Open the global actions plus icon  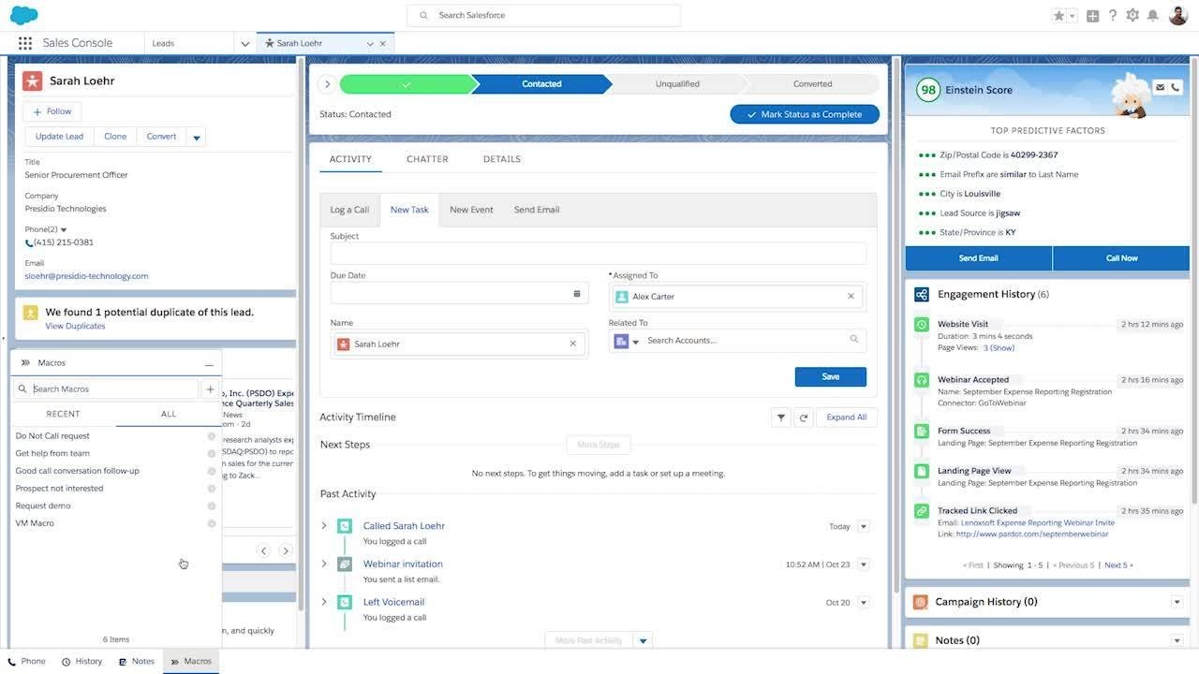[x=1093, y=16]
